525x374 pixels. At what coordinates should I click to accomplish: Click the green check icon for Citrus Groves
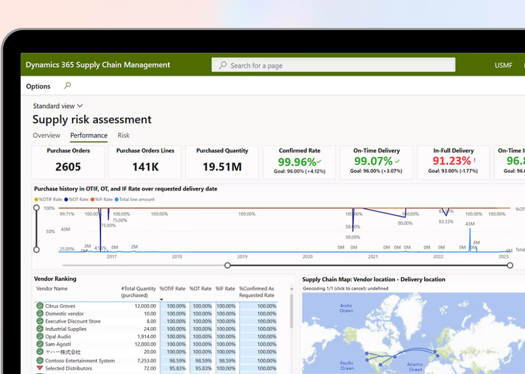40,306
